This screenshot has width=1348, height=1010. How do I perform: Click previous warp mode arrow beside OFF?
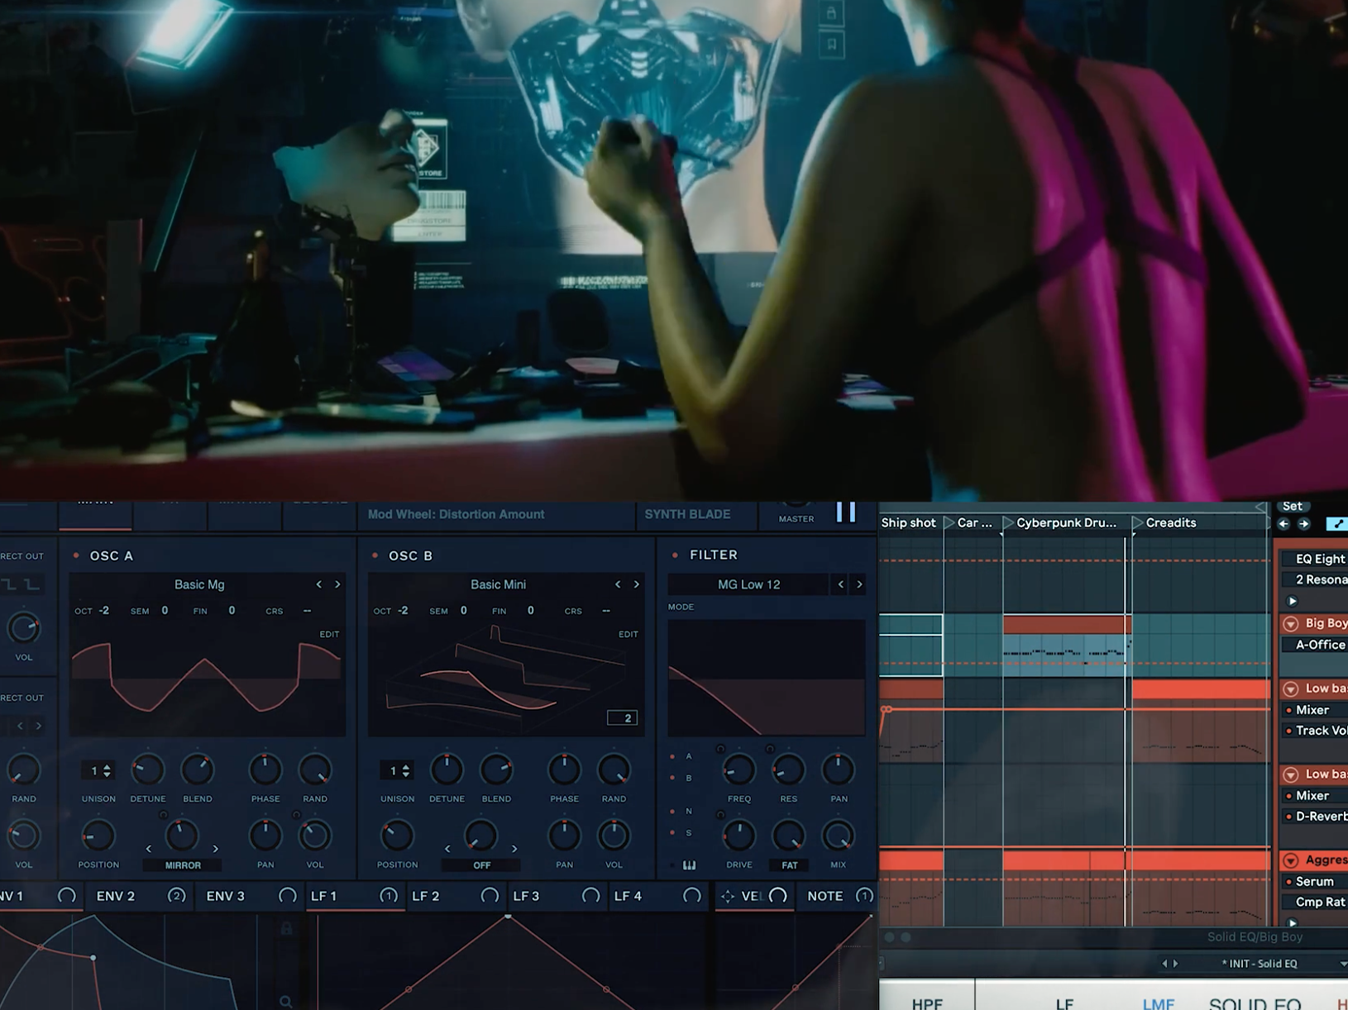pyautogui.click(x=447, y=849)
